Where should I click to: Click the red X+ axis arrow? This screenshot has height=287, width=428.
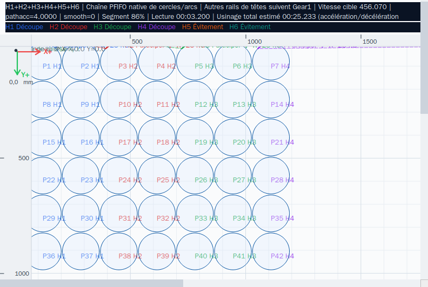click(29, 51)
